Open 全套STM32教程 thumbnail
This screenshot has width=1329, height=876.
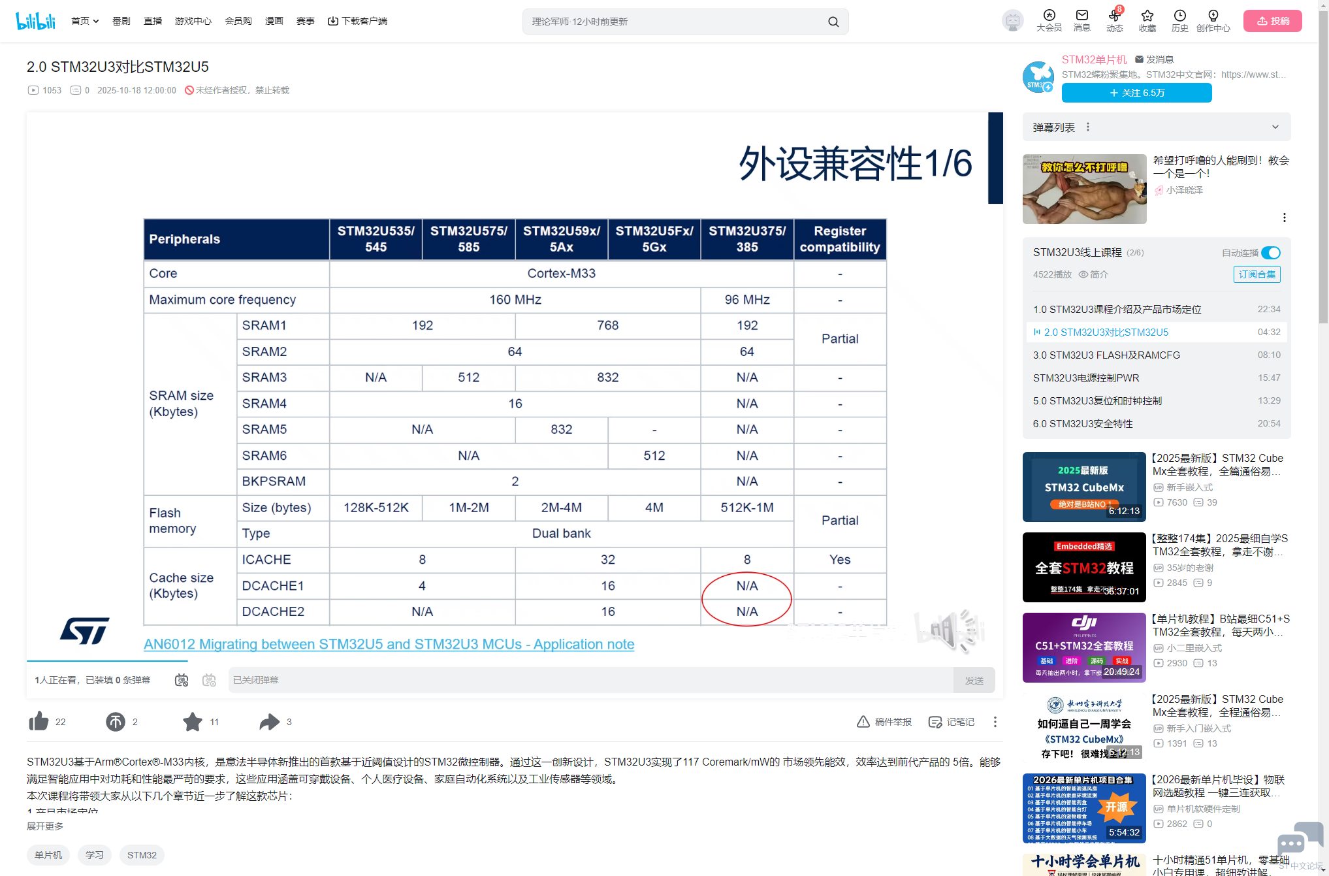pyautogui.click(x=1084, y=567)
